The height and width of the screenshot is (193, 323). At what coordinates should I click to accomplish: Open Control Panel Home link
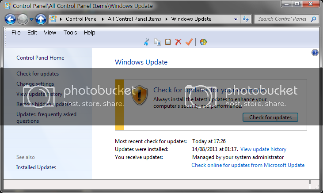point(40,58)
